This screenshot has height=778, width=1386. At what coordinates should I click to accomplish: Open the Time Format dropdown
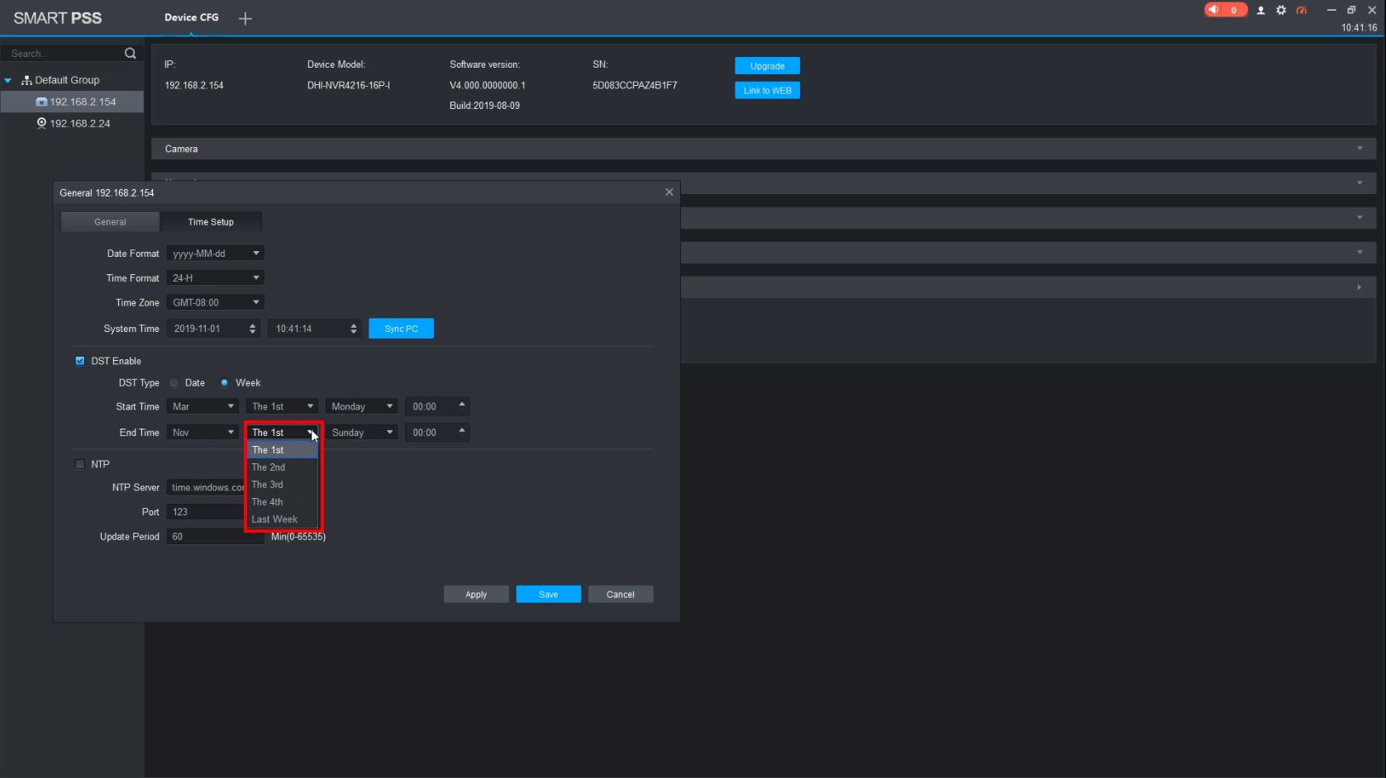215,278
